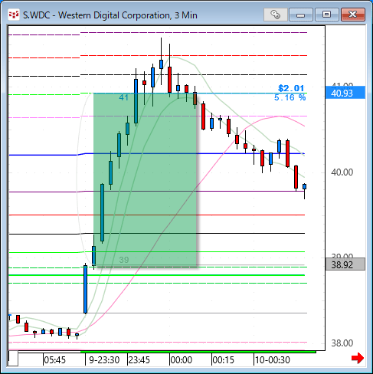Select the solid blue horizontal level line
373x374 pixels.
tap(157, 154)
